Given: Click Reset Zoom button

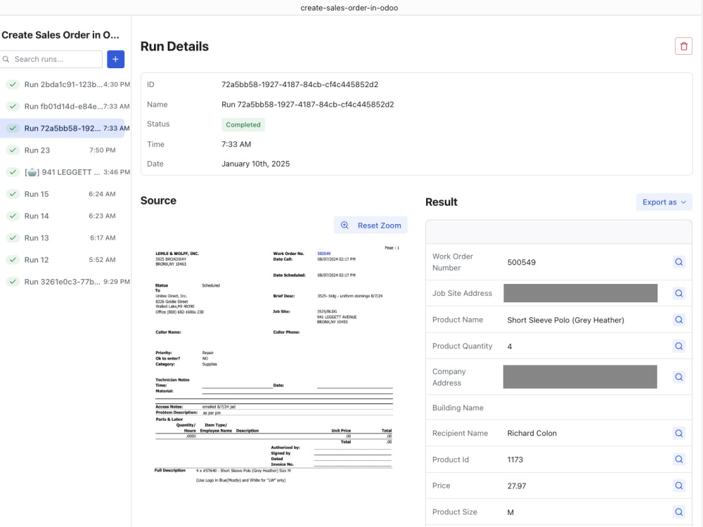Looking at the screenshot, I should (x=370, y=226).
